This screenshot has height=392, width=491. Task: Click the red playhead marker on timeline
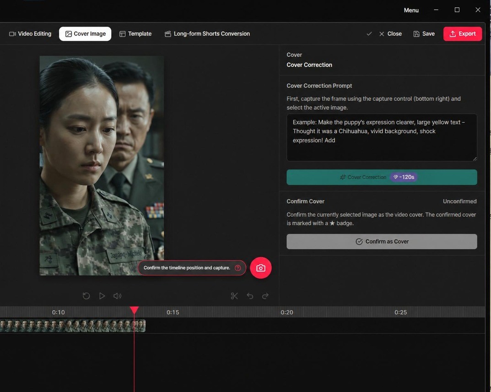(135, 310)
